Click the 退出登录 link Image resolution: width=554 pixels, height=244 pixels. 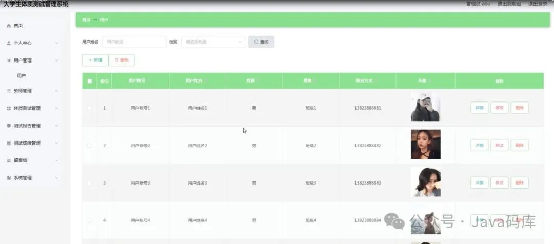(538, 4)
